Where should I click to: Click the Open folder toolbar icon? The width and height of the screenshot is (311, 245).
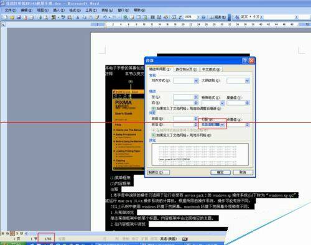(x=12, y=17)
